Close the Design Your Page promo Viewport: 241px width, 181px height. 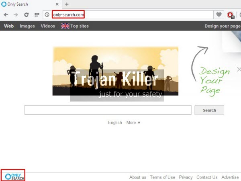tap(239, 69)
